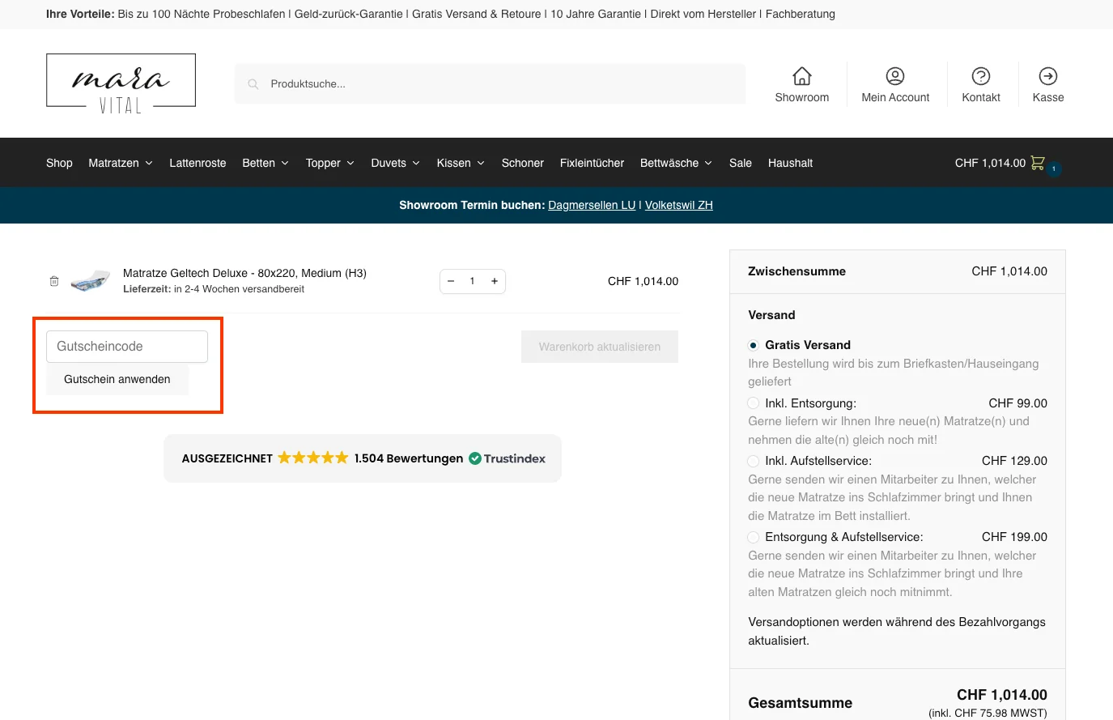
Task: Click the green Trustindex checkmark icon
Action: click(475, 458)
